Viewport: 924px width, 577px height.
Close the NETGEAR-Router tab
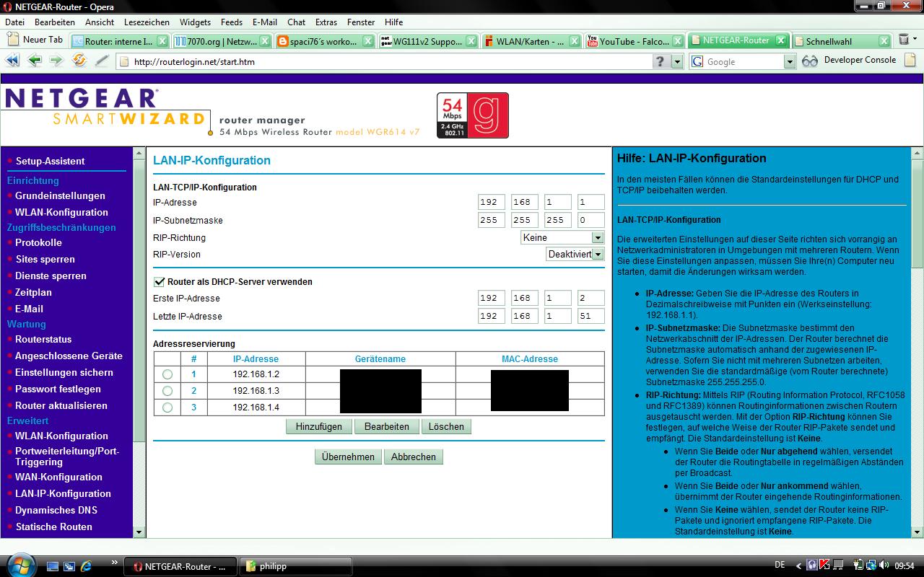click(x=780, y=40)
